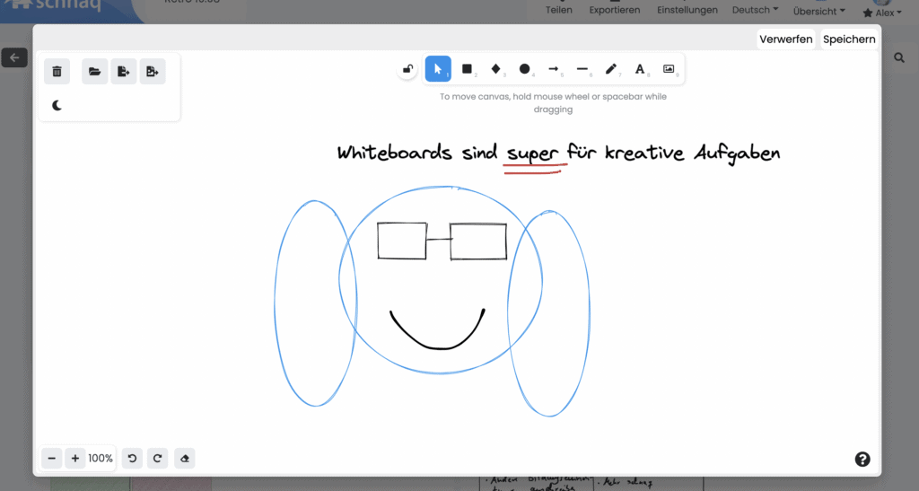919x491 pixels.
Task: Click Verwerfen to discard the whiteboard
Action: click(x=785, y=39)
